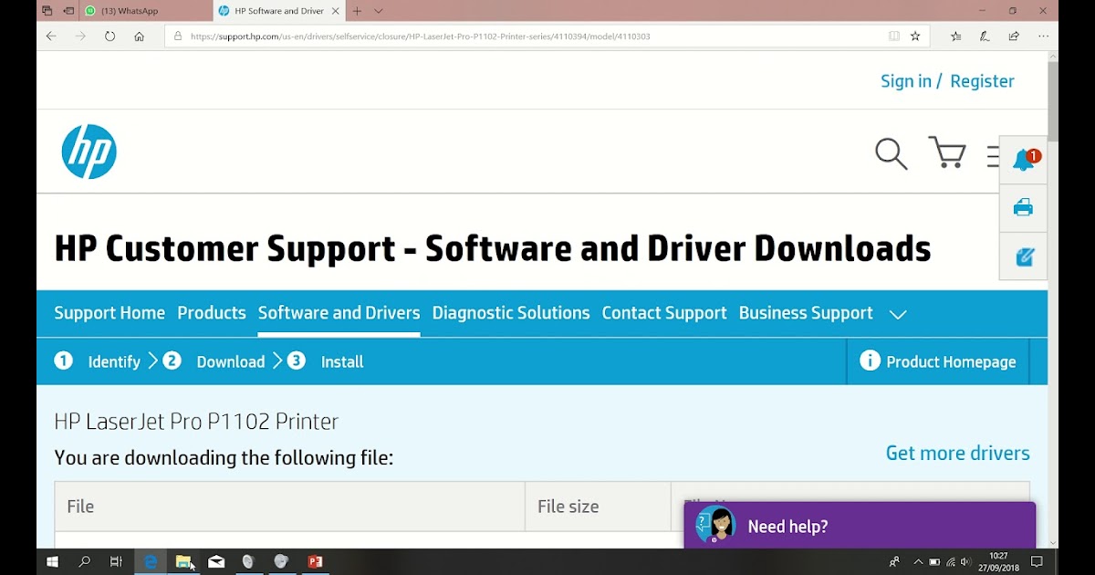The height and width of the screenshot is (575, 1095).
Task: Go to step 3 Install
Action: (325, 361)
